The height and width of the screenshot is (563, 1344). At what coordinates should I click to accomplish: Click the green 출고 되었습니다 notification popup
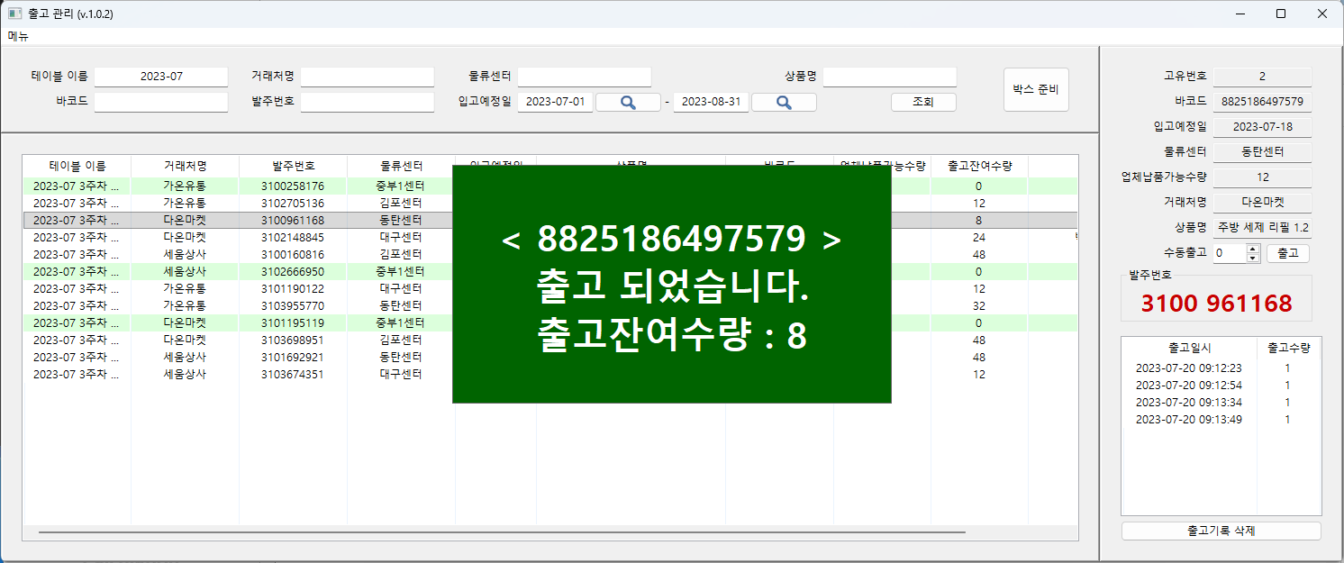[672, 284]
